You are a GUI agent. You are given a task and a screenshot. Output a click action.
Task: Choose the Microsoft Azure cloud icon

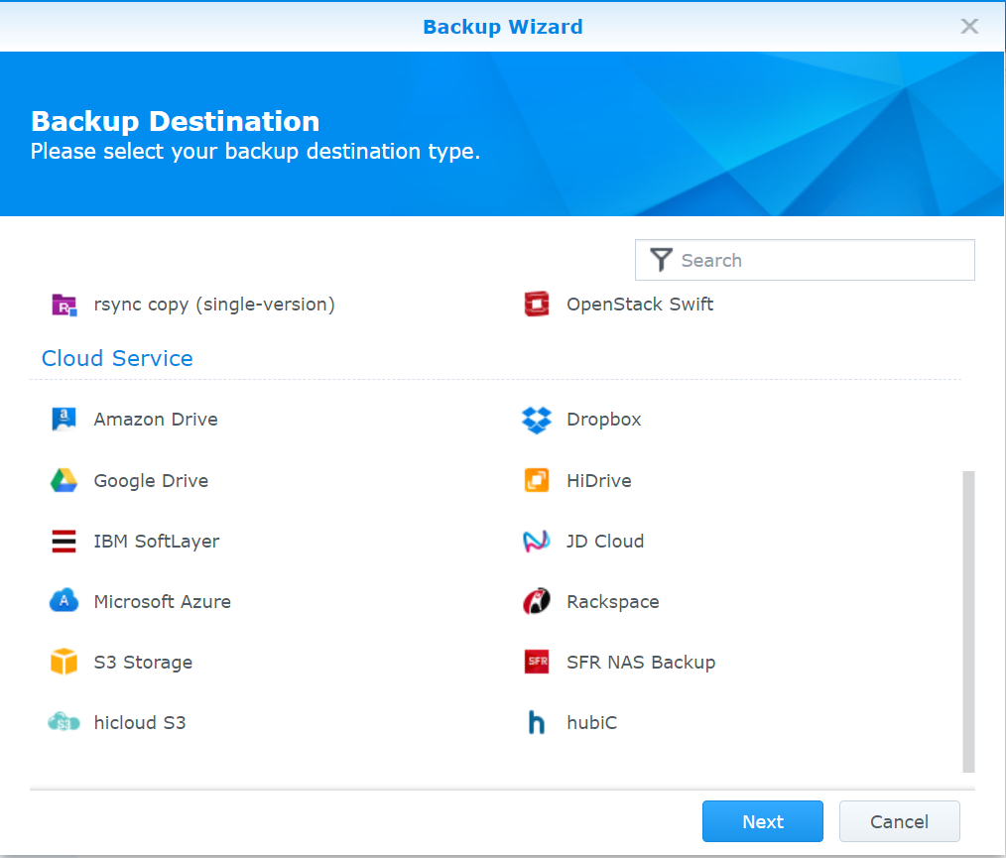63,602
